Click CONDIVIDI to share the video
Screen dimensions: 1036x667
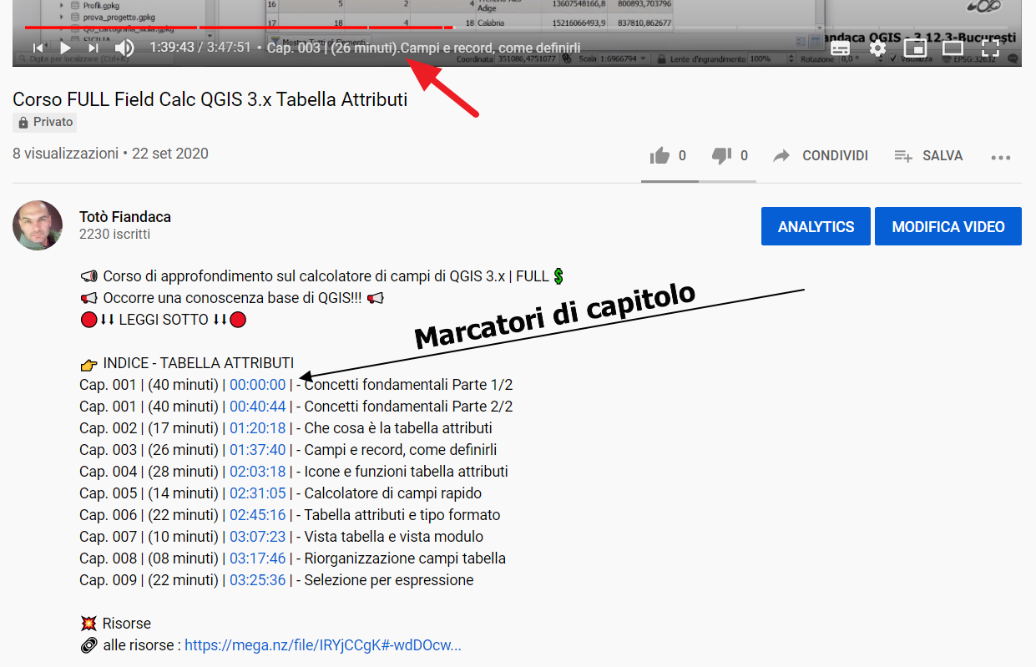tap(821, 156)
